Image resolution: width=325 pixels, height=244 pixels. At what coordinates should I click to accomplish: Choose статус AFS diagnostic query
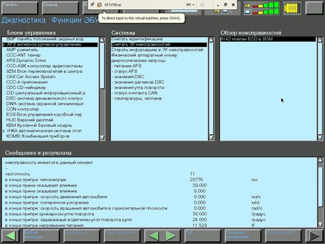(159, 72)
